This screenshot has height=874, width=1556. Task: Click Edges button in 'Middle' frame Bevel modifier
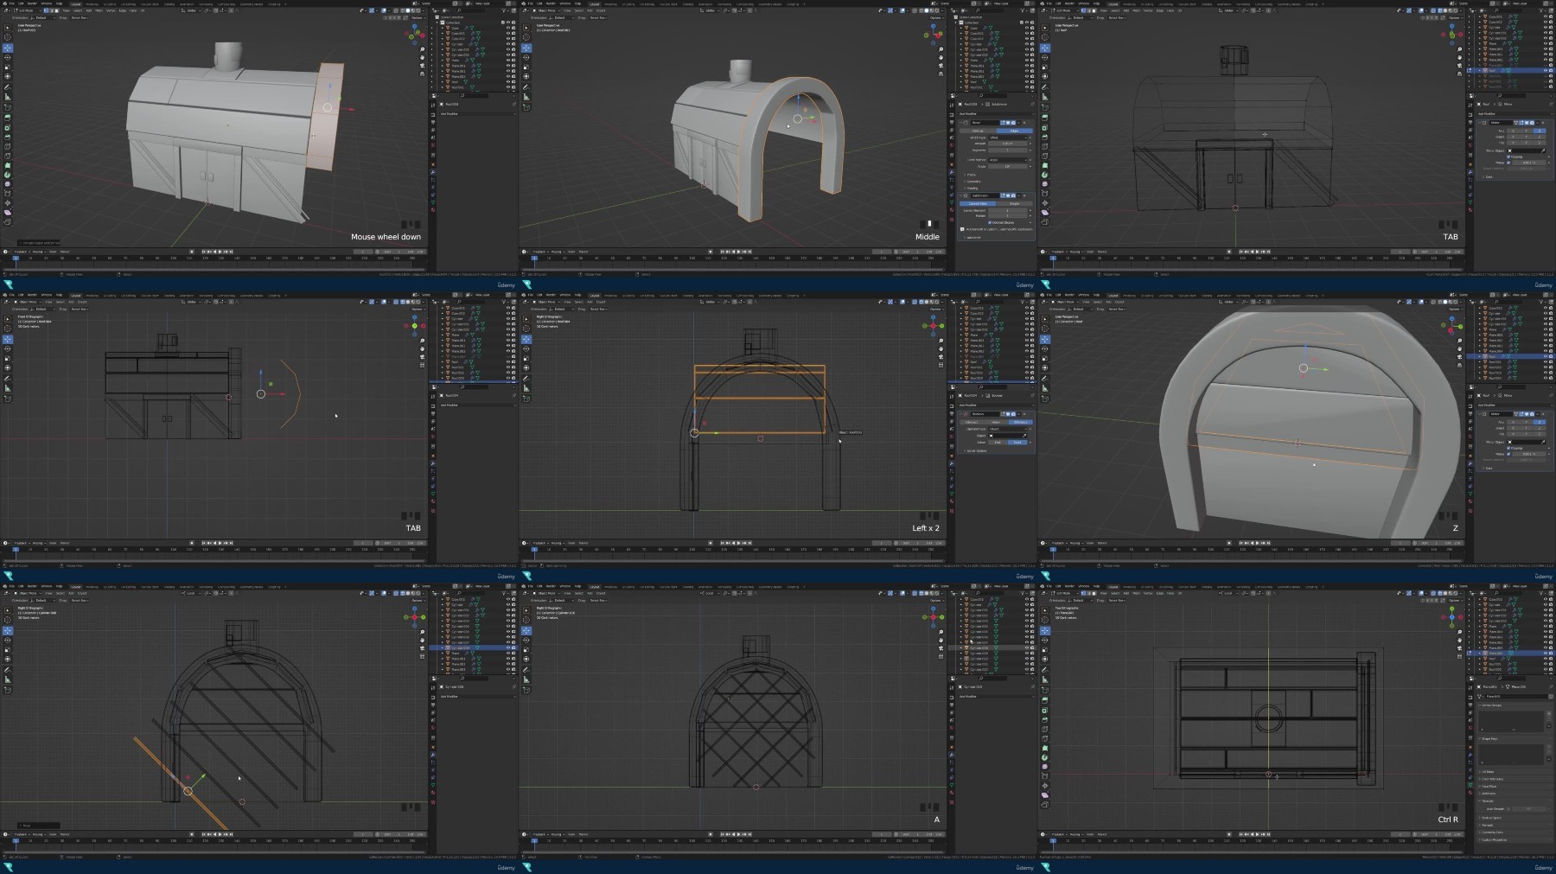point(1015,131)
